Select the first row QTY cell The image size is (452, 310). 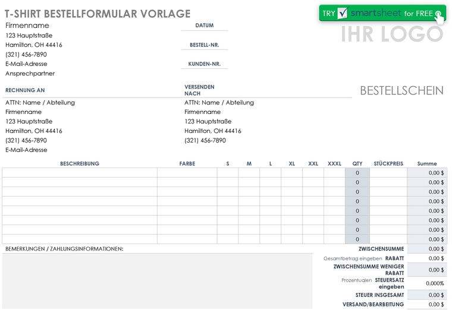click(357, 173)
